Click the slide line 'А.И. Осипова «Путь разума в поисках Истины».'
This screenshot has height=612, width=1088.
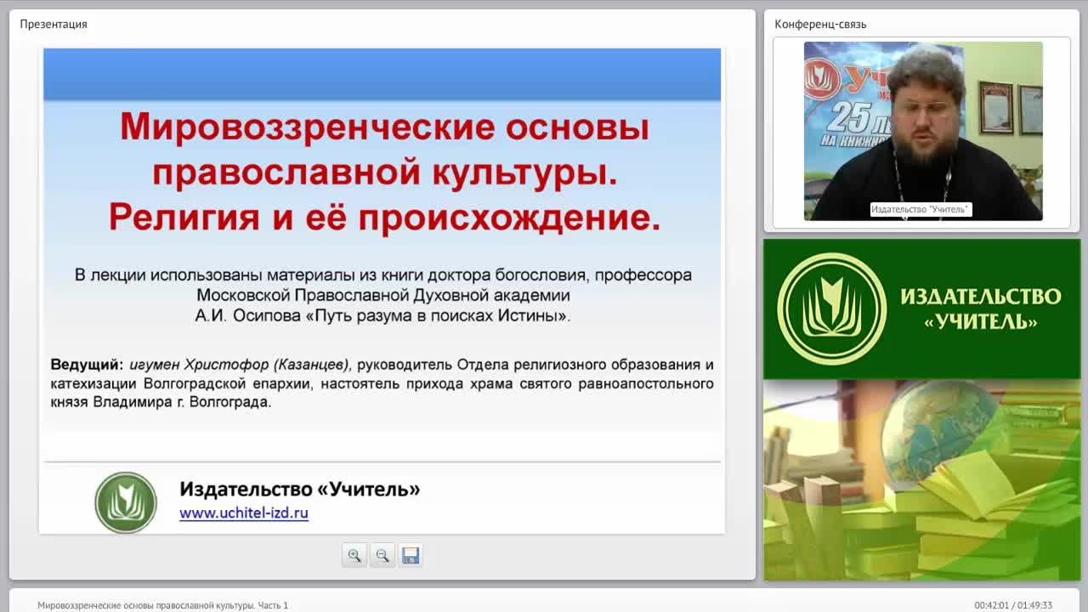coord(383,316)
